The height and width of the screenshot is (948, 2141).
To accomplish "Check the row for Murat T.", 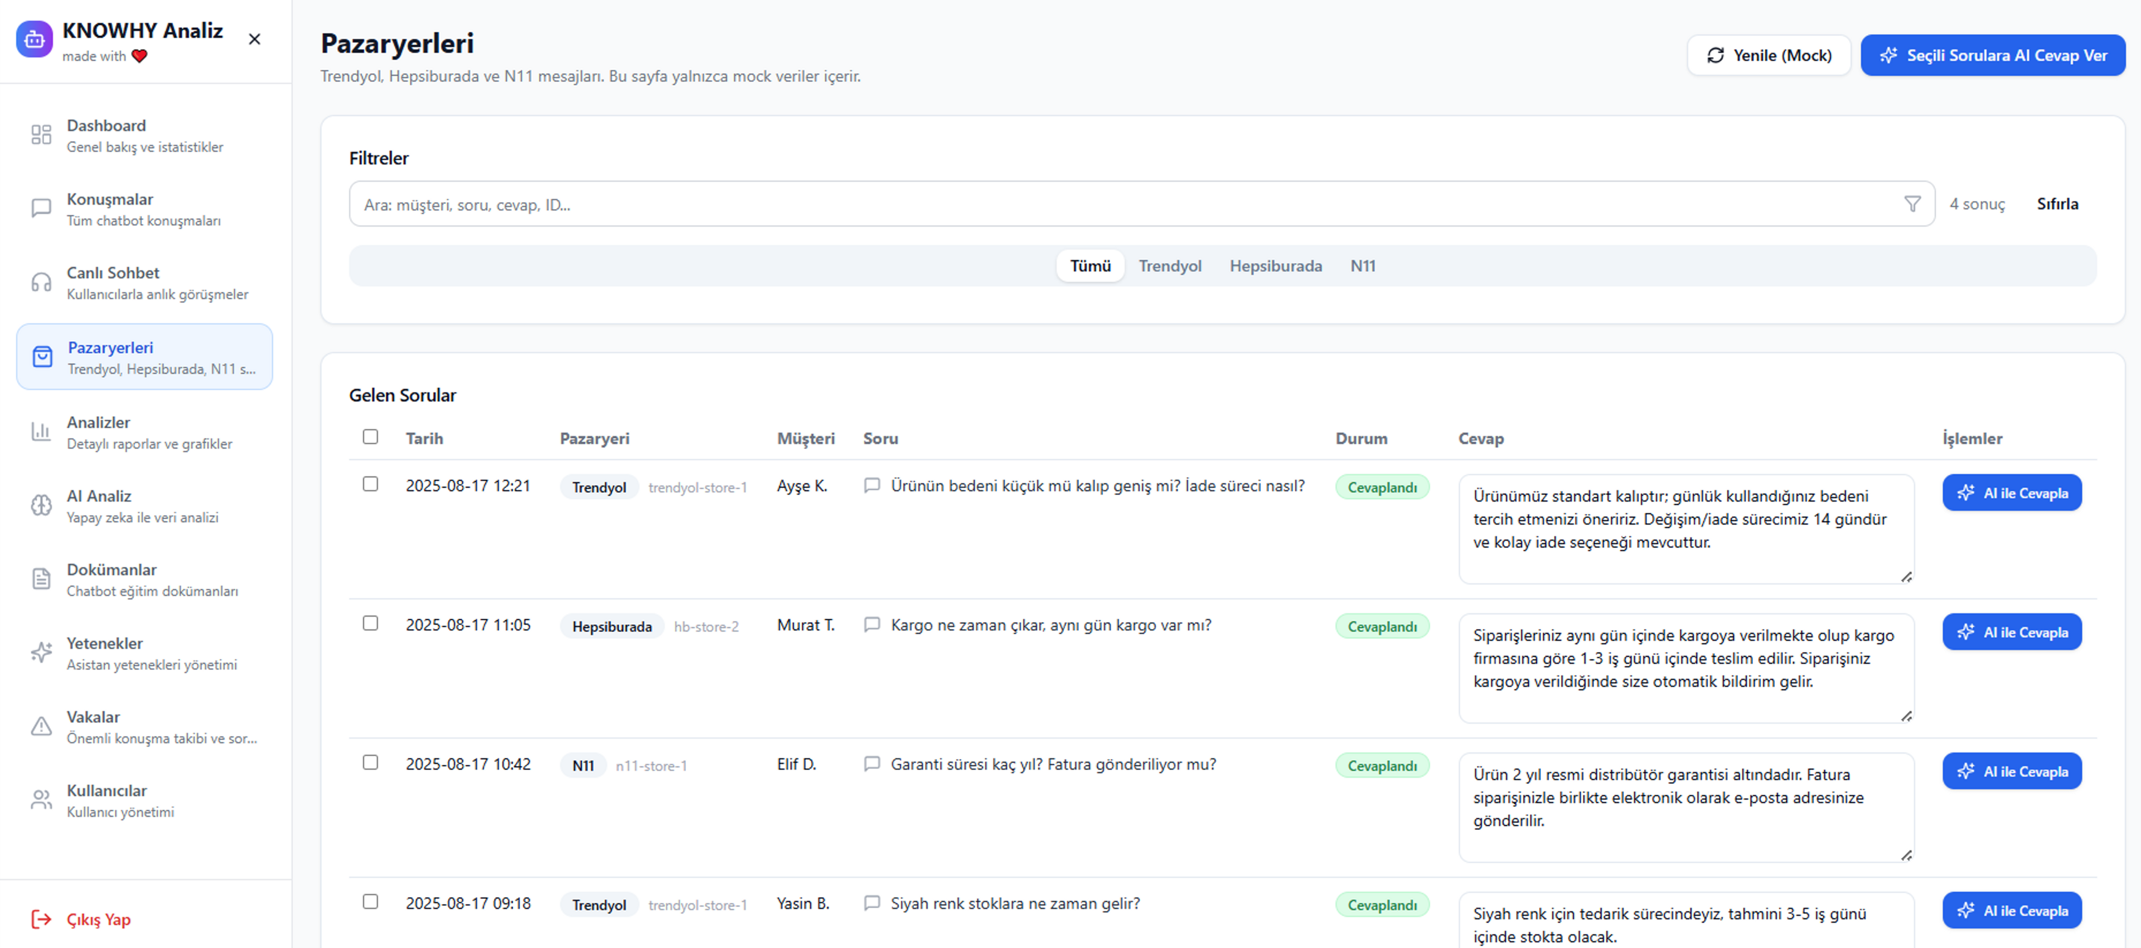I will (x=371, y=624).
